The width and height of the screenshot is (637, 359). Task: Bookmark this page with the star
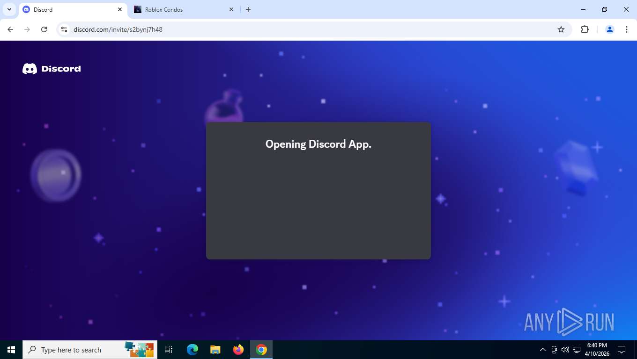561,29
